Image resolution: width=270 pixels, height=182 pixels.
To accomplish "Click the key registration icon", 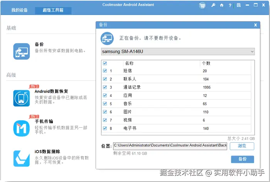I will [213, 5].
